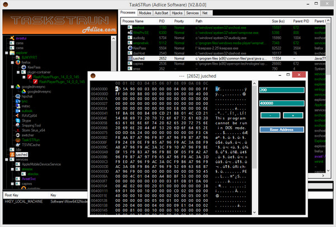This screenshot has height=227, width=336.
Task: Click the firefox icon in the process tree
Action: [x=18, y=62]
